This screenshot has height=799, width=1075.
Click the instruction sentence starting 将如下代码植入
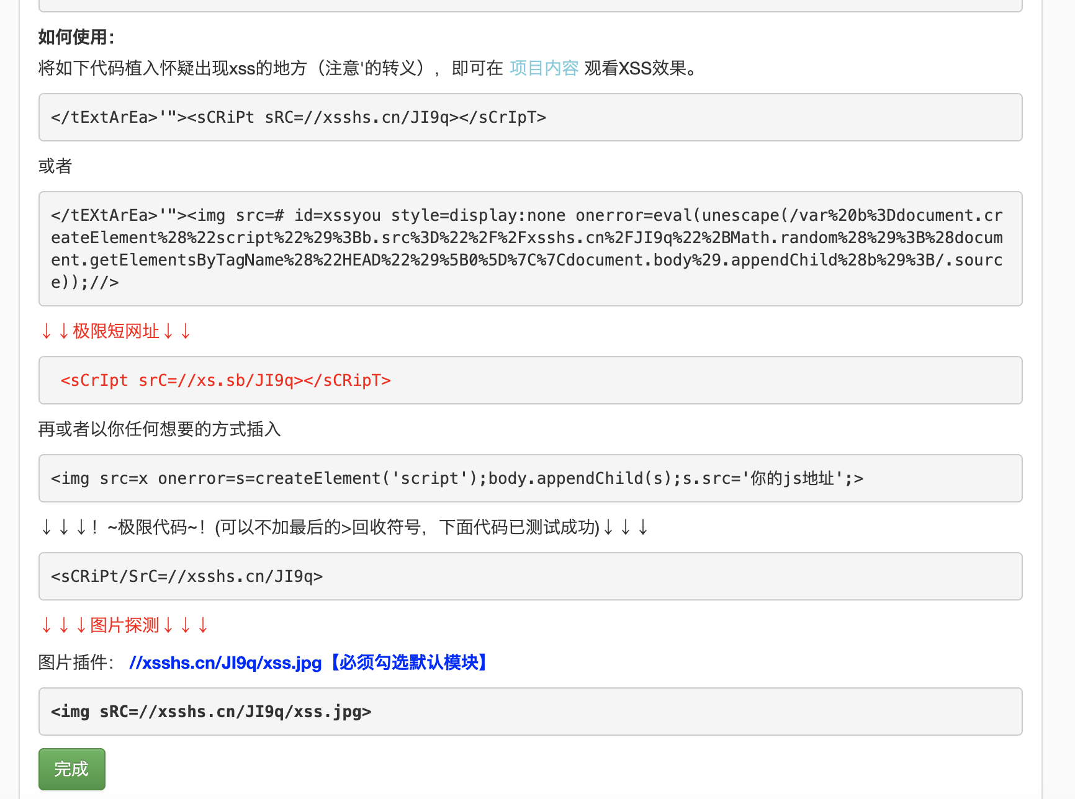coord(368,68)
